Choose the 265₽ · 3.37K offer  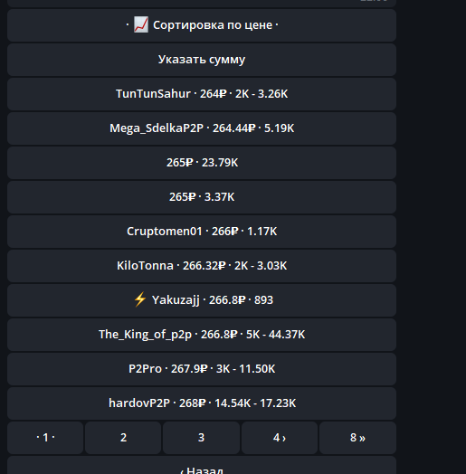tap(202, 197)
